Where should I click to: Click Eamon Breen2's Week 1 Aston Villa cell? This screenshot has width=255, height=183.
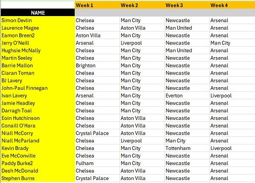[x=88, y=36]
